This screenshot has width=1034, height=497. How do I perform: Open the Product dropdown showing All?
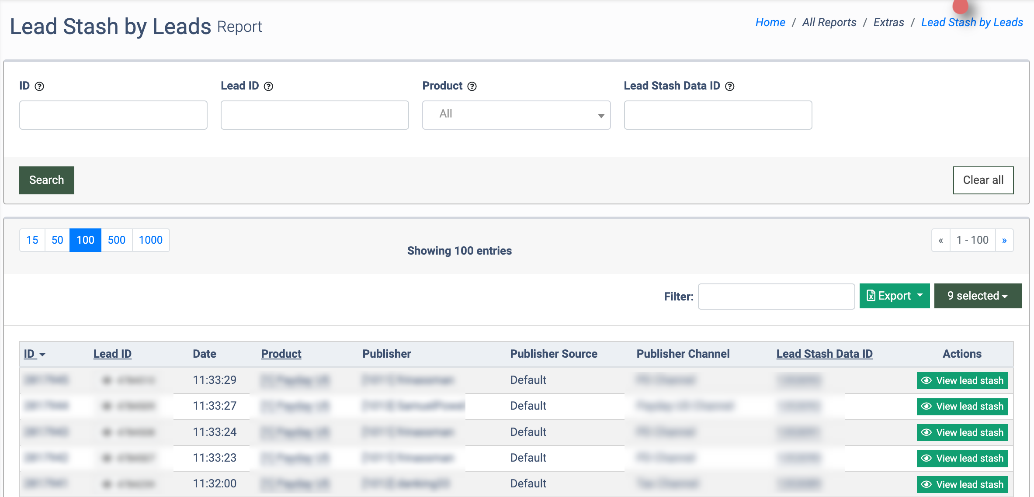[516, 115]
